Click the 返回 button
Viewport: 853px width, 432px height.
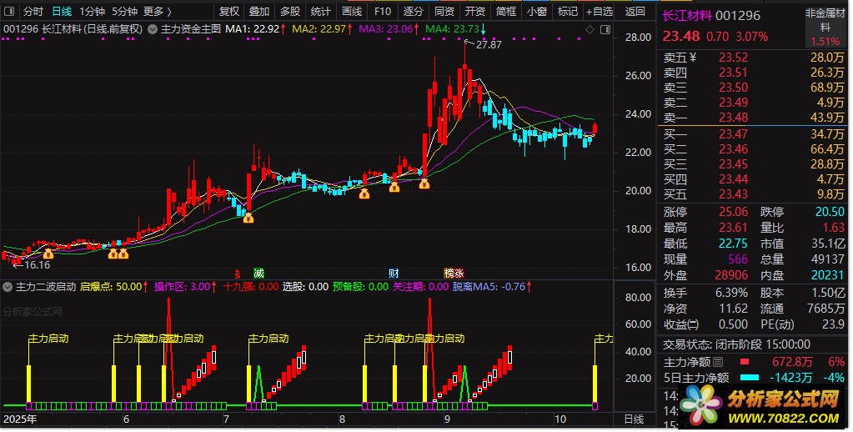[x=635, y=12]
